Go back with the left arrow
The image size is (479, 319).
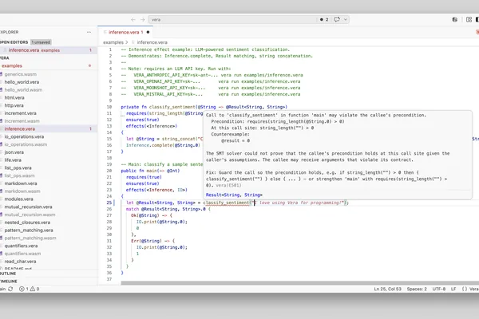(133, 19)
